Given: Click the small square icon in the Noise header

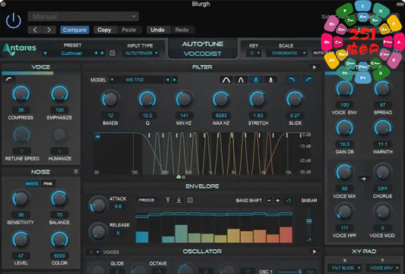Looking at the screenshot, I should click(76, 171).
